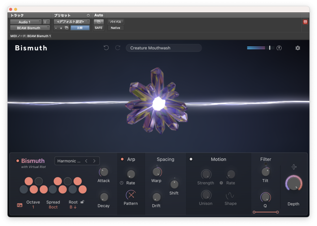The width and height of the screenshot is (317, 226).
Task: Open the preset copy settings icon
Action: point(67,28)
